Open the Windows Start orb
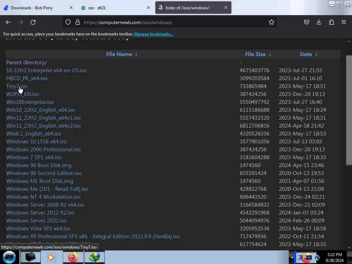The height and width of the screenshot is (264, 352). (x=9, y=257)
